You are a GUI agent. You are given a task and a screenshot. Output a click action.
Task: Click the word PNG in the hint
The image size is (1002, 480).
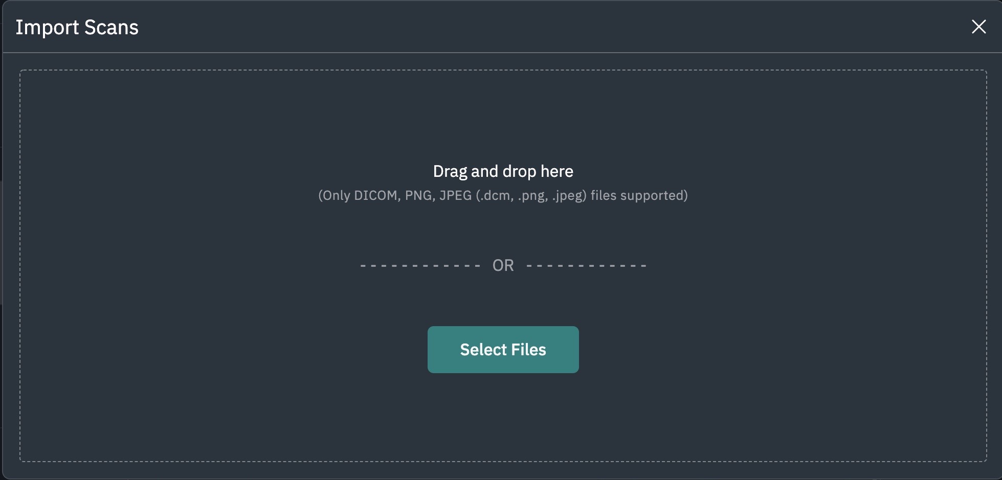point(418,195)
